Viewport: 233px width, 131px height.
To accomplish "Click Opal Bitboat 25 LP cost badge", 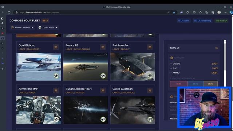I will click(x=56, y=47).
